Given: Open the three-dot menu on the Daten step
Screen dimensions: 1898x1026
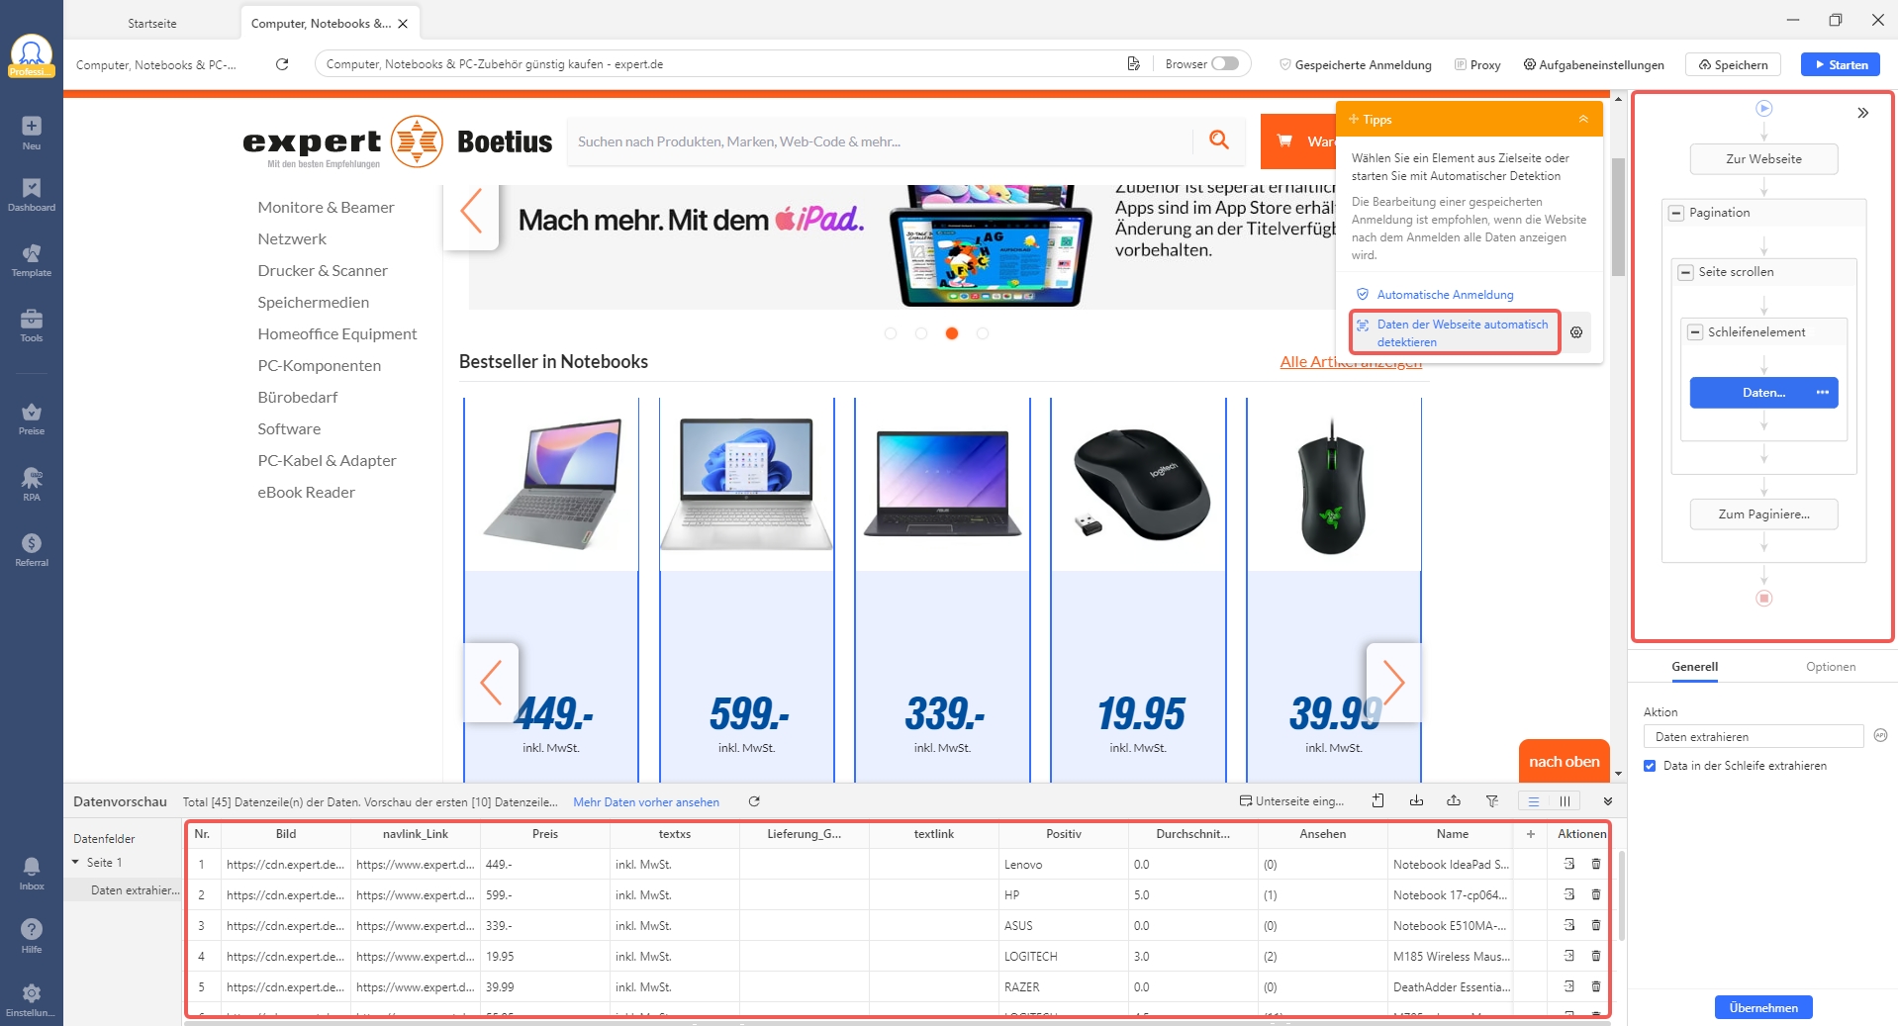Looking at the screenshot, I should (1823, 393).
